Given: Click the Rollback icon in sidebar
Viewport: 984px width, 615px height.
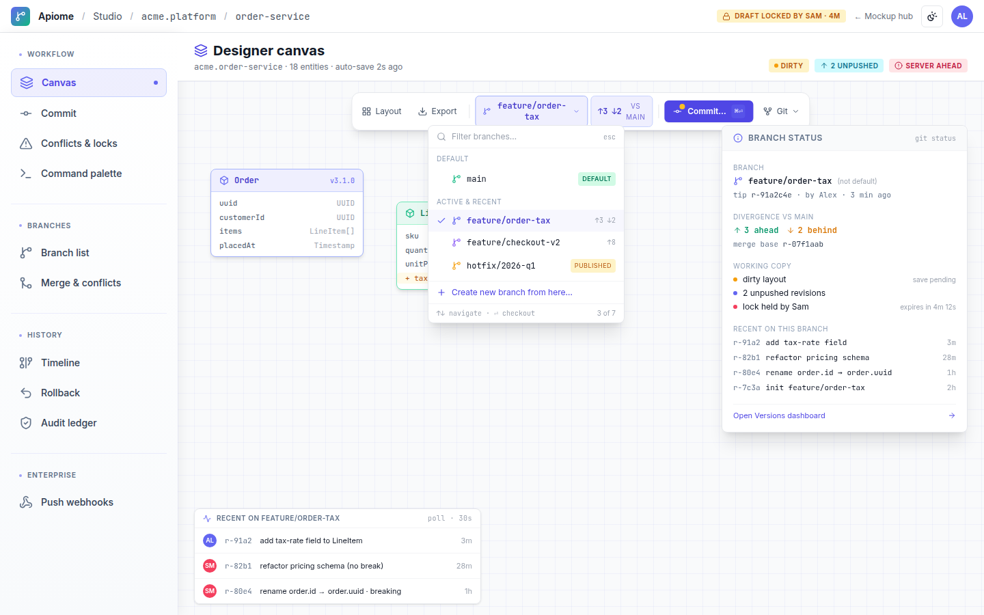Looking at the screenshot, I should tap(26, 393).
